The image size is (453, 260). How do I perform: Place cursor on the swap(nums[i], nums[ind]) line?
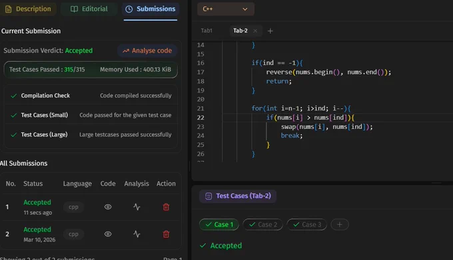[326, 127]
